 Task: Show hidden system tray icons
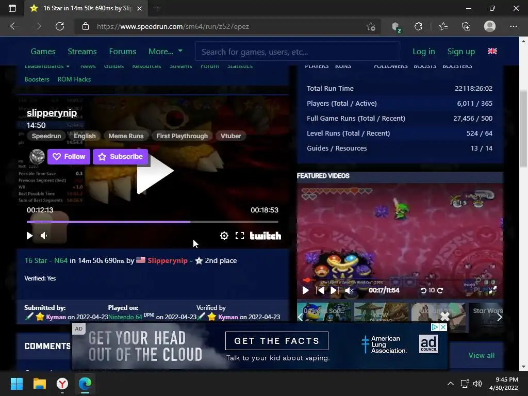(451, 384)
